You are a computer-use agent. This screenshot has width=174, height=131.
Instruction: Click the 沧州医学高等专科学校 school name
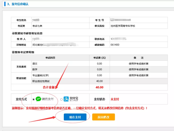tap(123, 26)
